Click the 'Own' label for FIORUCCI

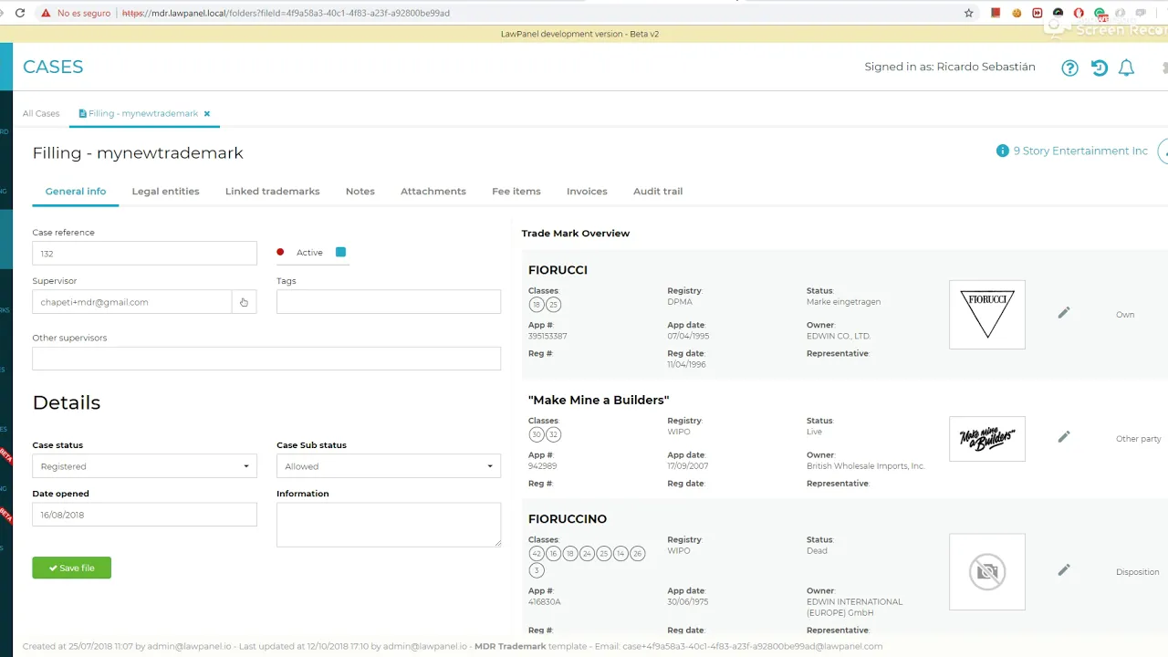(1125, 315)
